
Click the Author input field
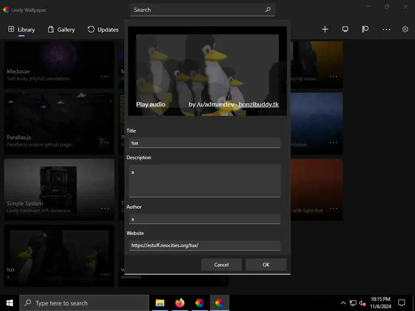[205, 219]
